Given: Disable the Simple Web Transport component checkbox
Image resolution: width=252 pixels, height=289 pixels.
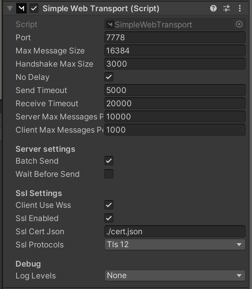Looking at the screenshot, I should coord(34,9).
